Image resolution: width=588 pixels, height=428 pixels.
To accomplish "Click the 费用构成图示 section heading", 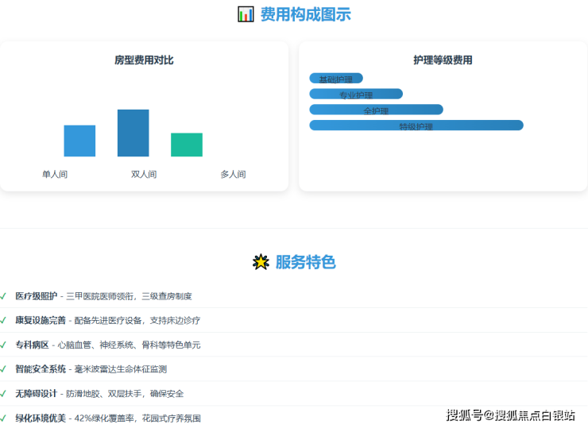I will point(305,14).
